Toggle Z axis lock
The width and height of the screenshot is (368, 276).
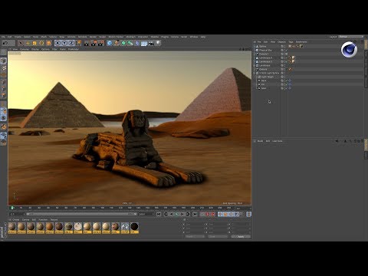[72, 43]
